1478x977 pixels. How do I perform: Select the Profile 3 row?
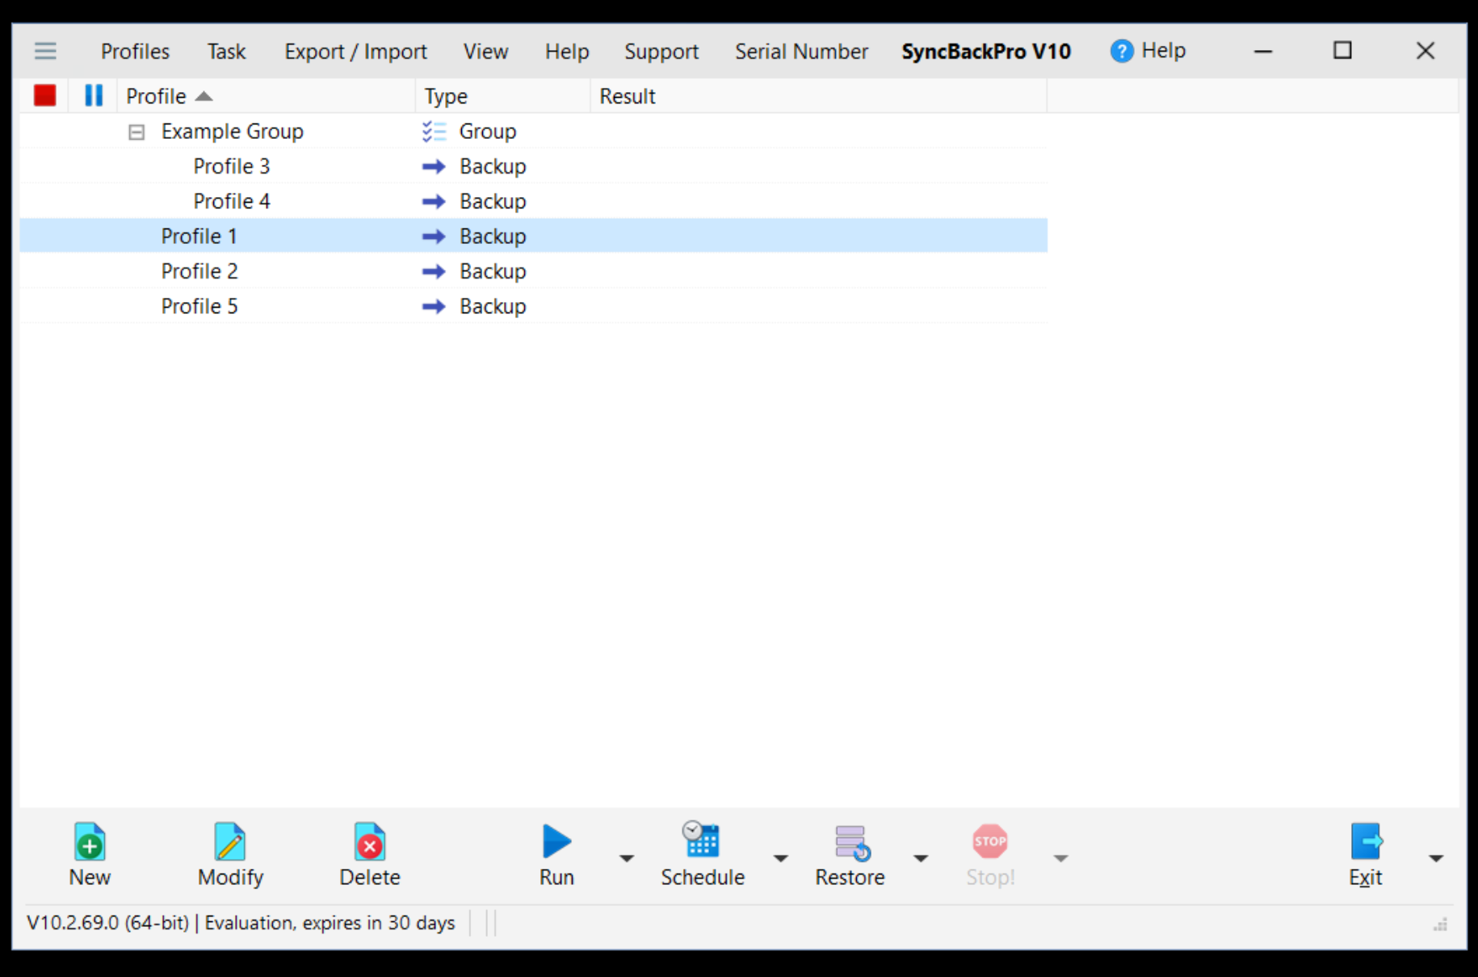tap(534, 166)
